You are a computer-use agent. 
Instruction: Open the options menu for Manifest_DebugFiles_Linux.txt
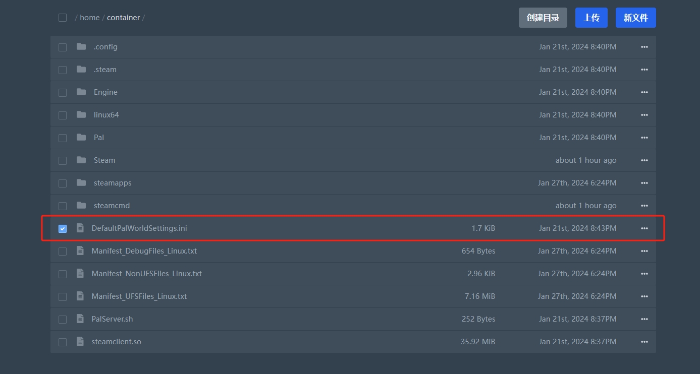pyautogui.click(x=644, y=251)
